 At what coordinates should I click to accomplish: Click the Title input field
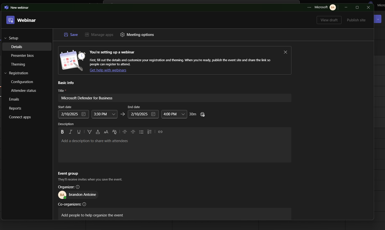(x=175, y=98)
